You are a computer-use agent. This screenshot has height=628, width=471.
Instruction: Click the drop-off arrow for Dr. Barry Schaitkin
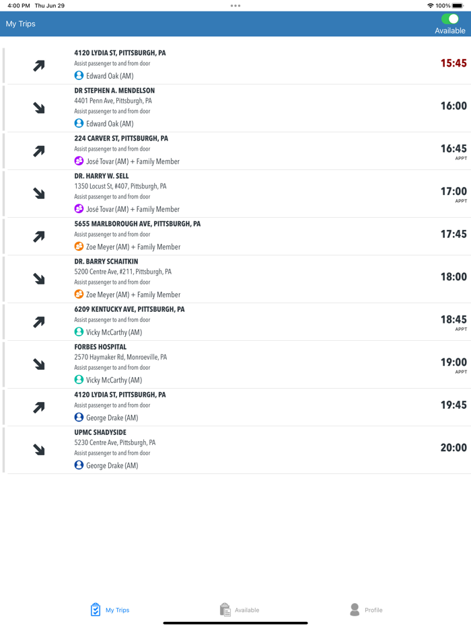tap(38, 278)
